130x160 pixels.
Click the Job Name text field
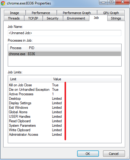pyautogui.click(x=65, y=33)
